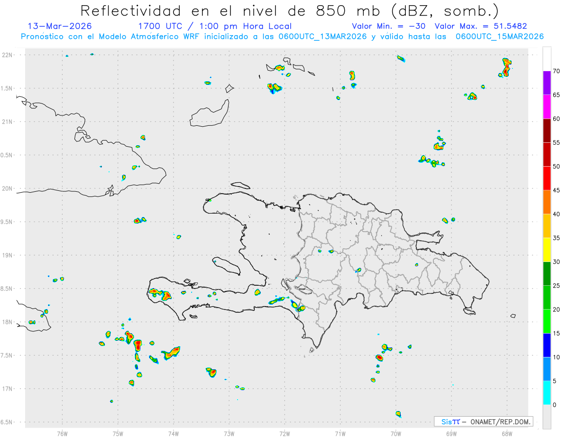
Task: Click the dark blue 10–15 dBZ band
Action: (547, 345)
